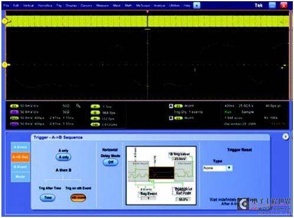Click the A trigger indicator icon beside Width
Viewport: 294px width, 218px height.
coord(171,106)
